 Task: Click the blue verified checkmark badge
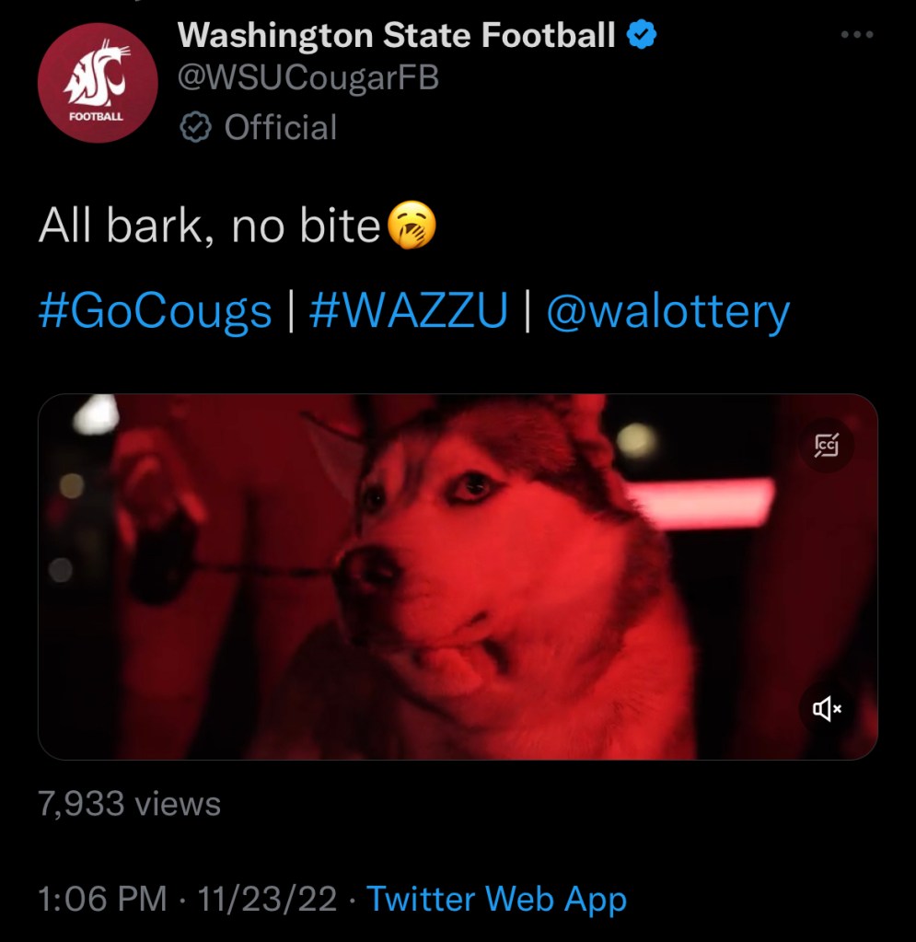point(642,35)
